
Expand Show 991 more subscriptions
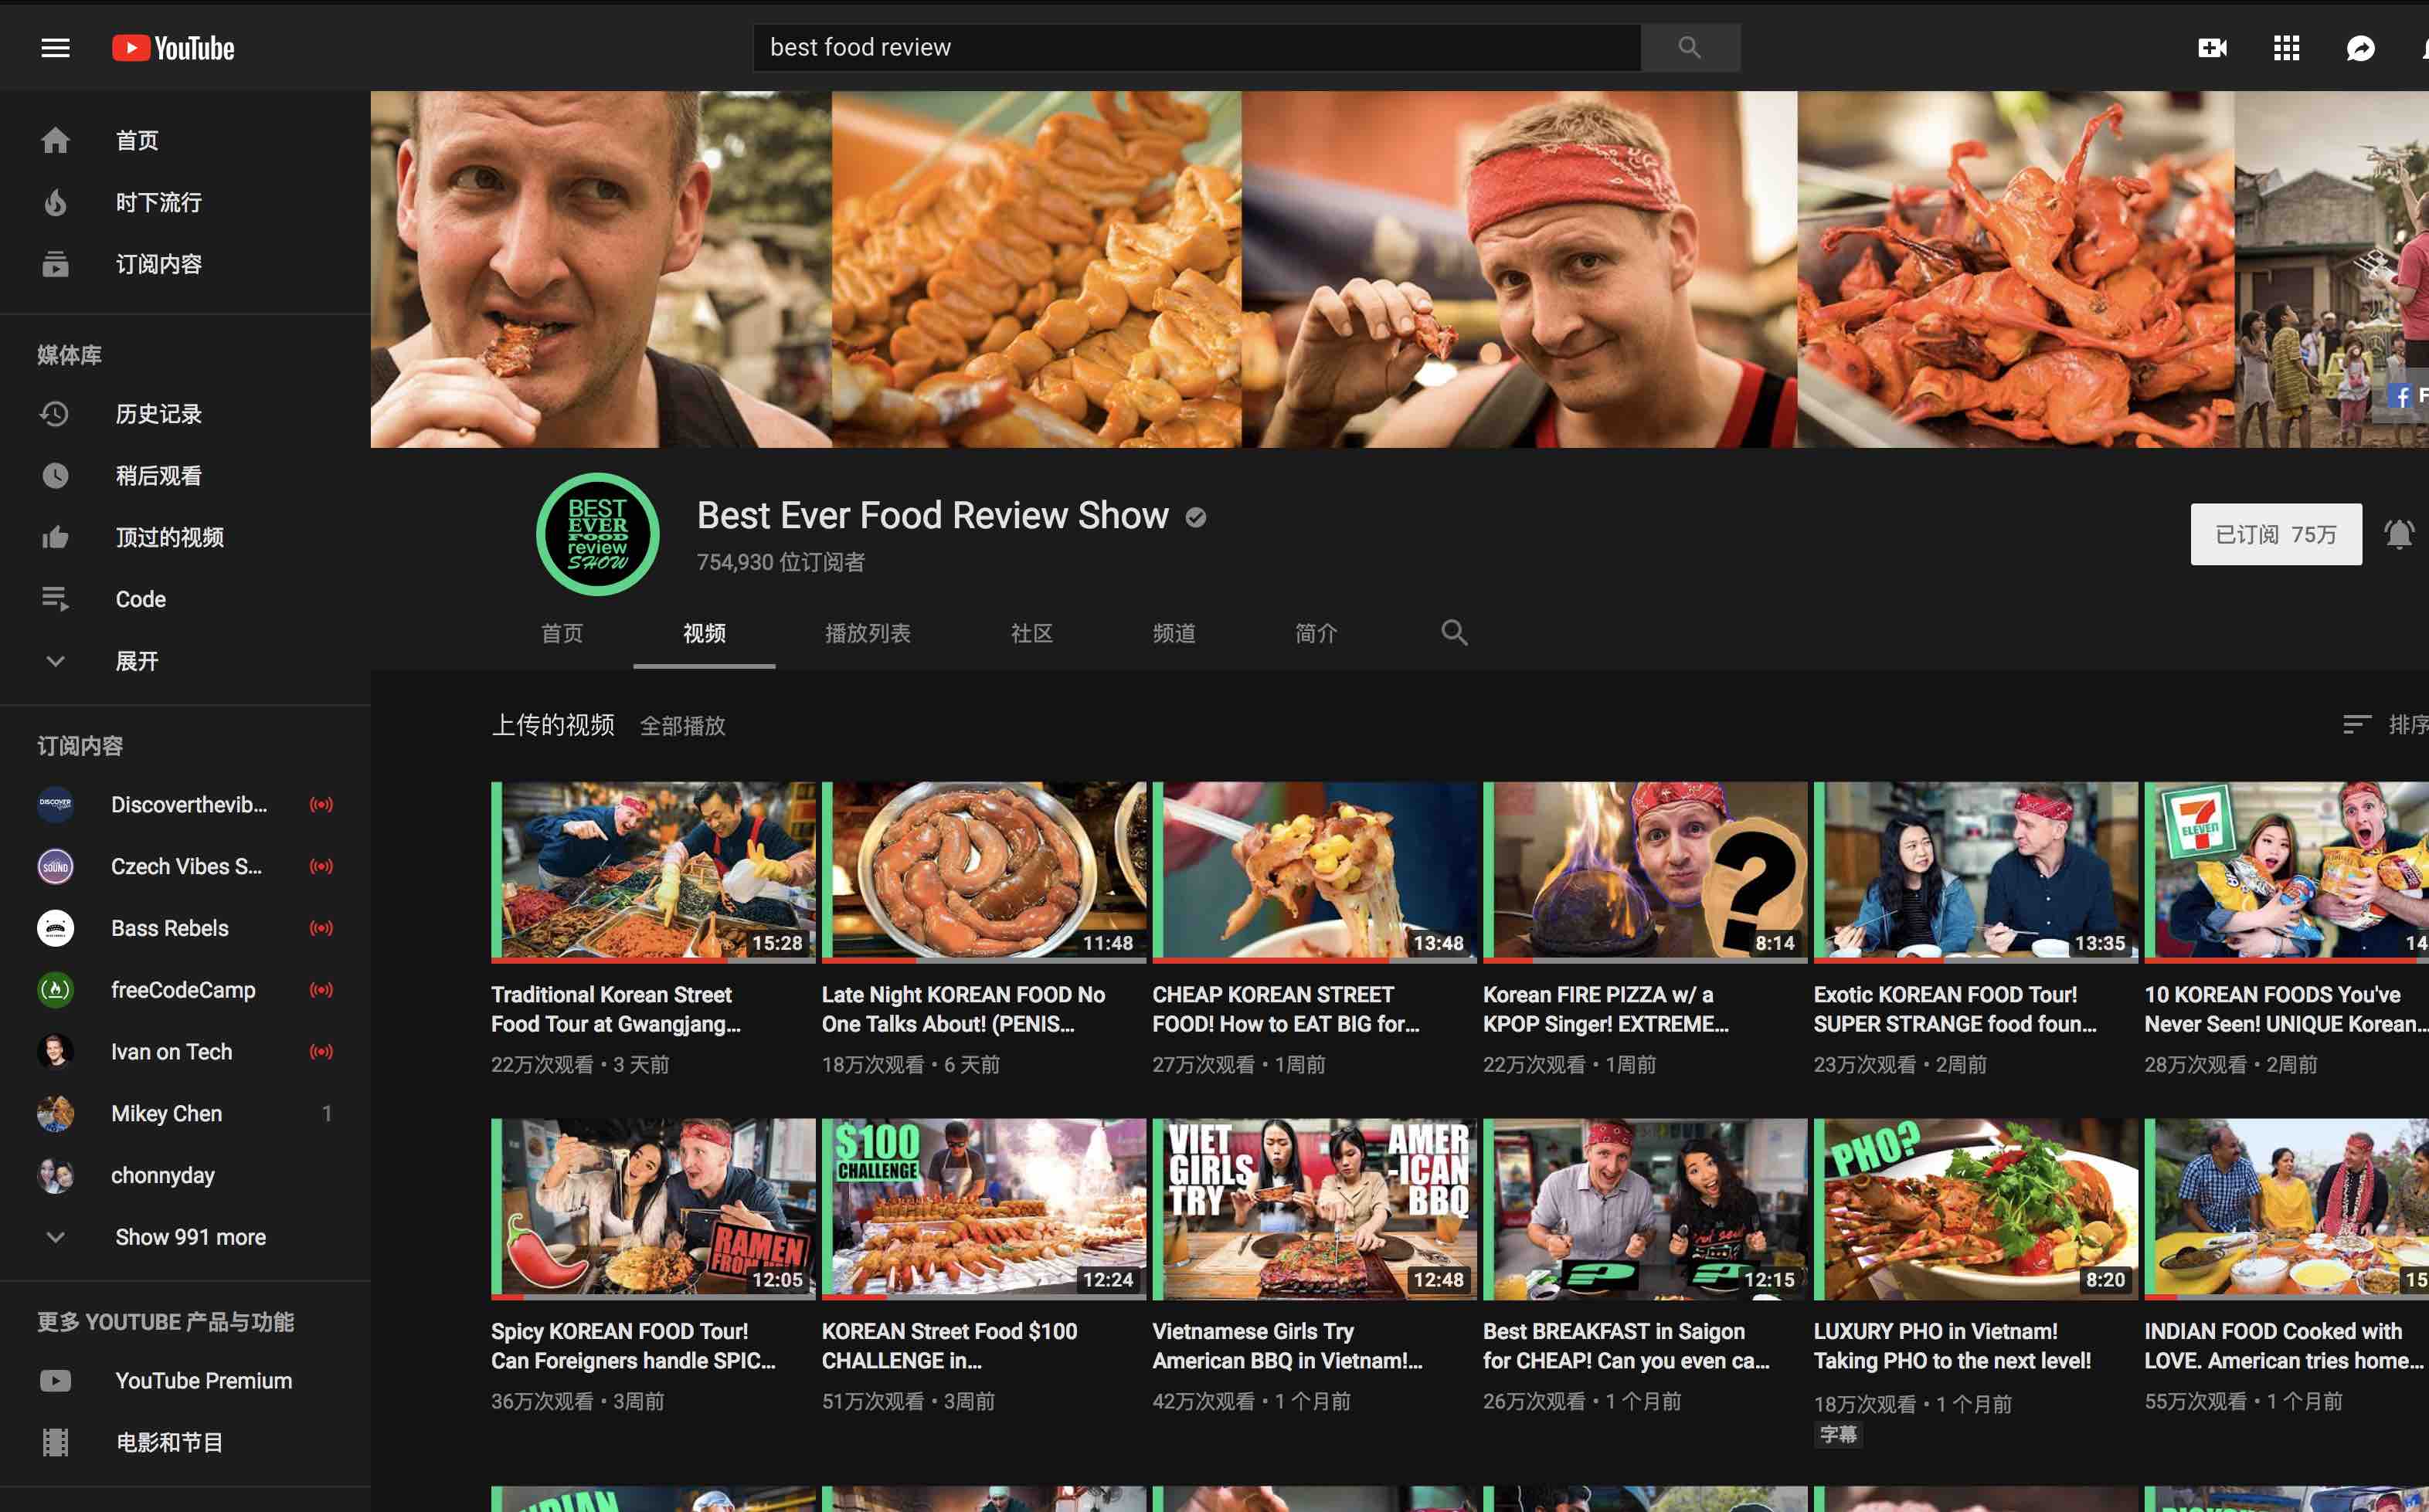pos(190,1237)
